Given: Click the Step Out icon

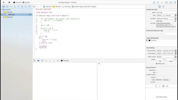Looking at the screenshot, I should pos(54,61).
